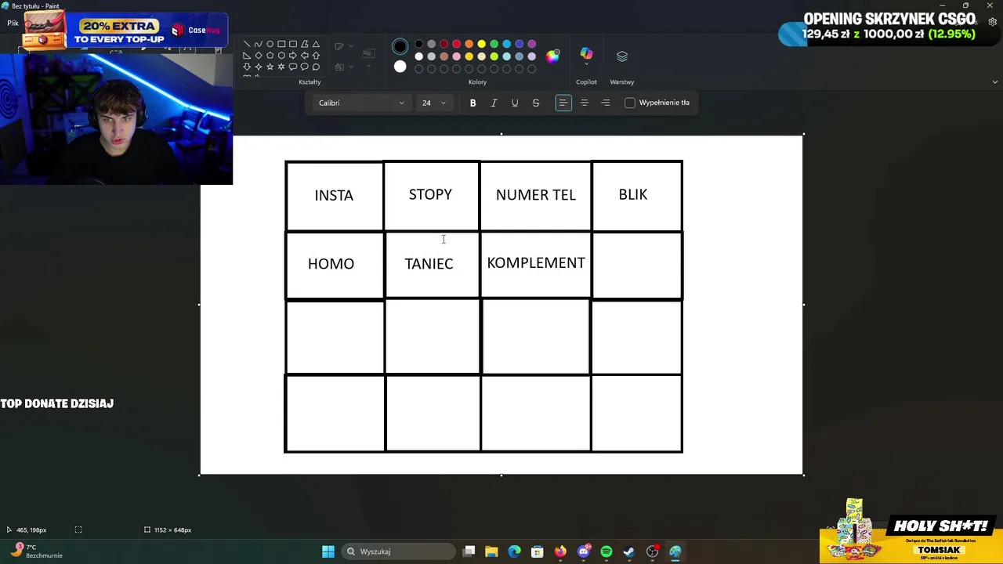Toggle Strikethrough text formatting
This screenshot has width=1003, height=564.
click(536, 103)
